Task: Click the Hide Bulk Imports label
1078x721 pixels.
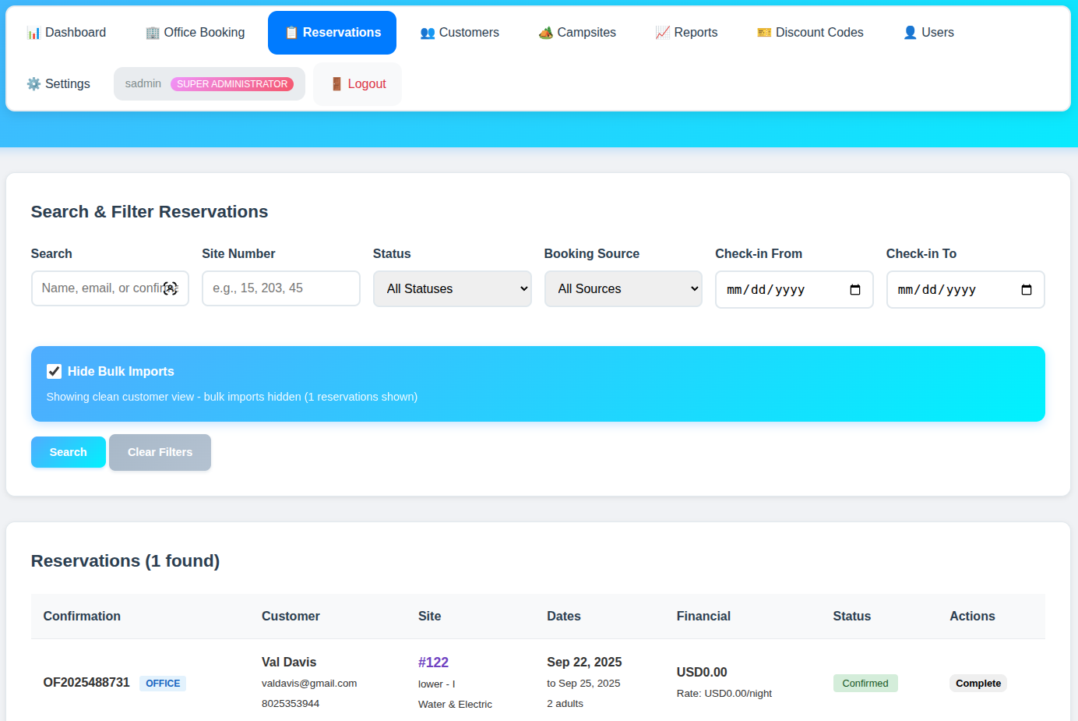Action: [x=121, y=372]
